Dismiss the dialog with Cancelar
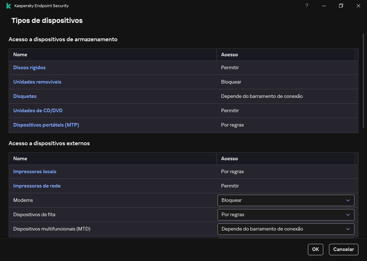The image size is (367, 261). point(343,249)
